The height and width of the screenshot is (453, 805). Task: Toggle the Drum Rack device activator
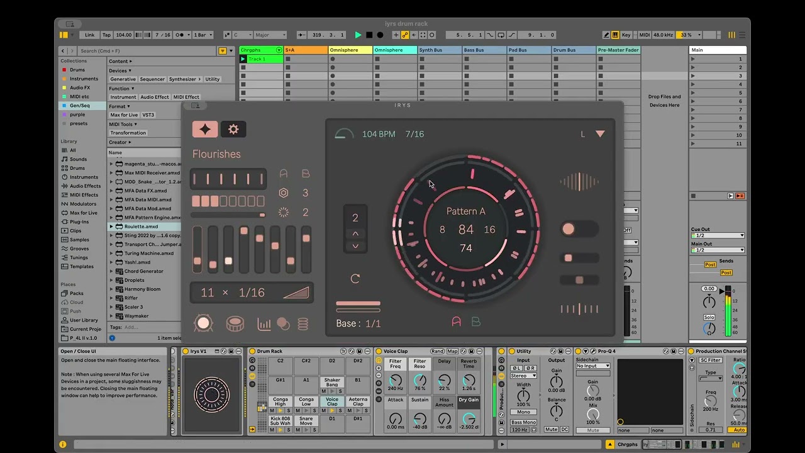click(x=252, y=351)
